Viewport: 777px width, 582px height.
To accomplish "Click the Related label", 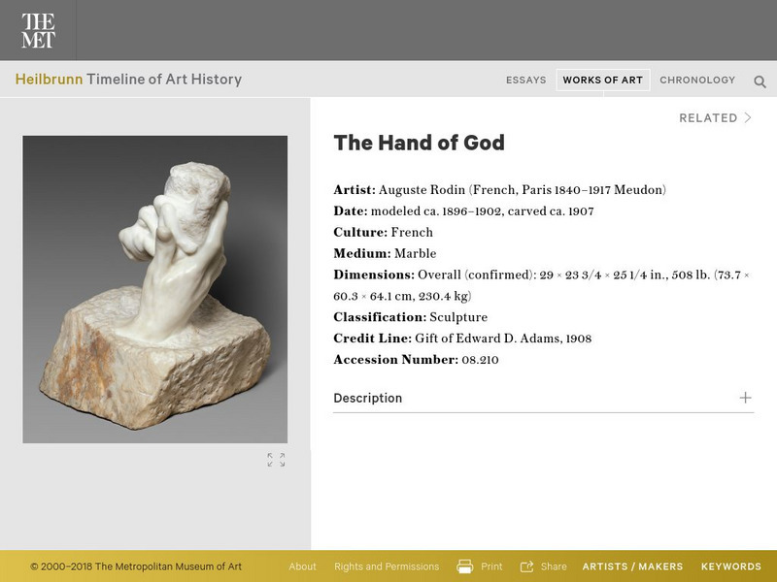I will (708, 117).
